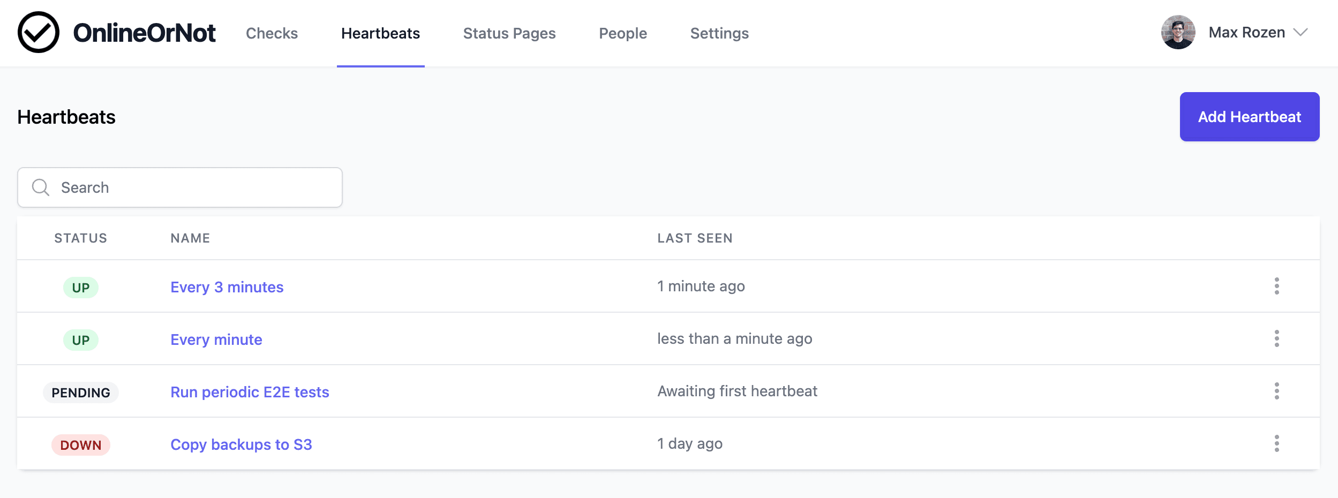Switch to the Checks tab

click(272, 33)
